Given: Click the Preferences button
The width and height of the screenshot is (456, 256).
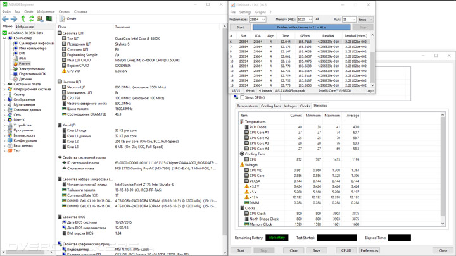Looking at the screenshot, I should click(x=370, y=250).
